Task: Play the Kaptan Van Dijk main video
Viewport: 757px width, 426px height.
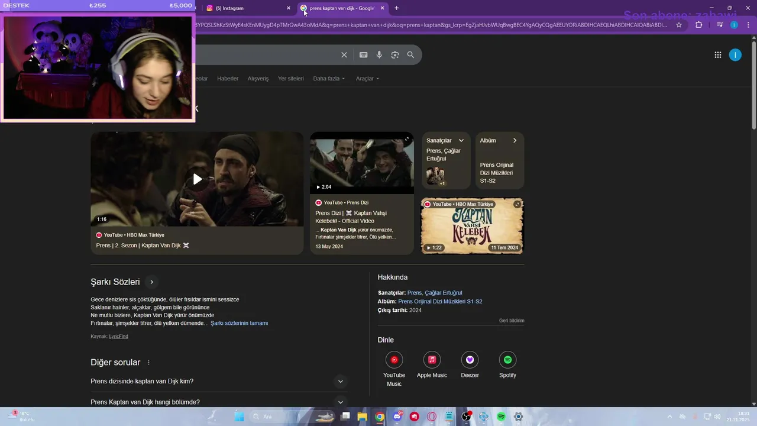Action: 197,179
